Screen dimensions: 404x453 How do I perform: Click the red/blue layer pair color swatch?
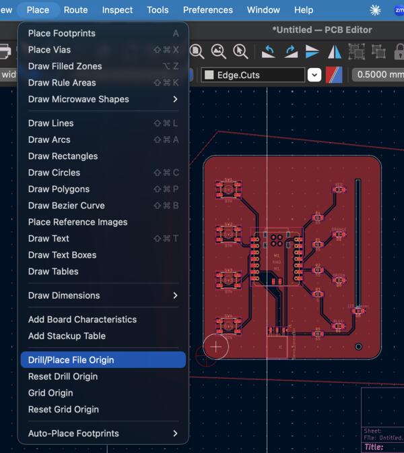coord(335,75)
